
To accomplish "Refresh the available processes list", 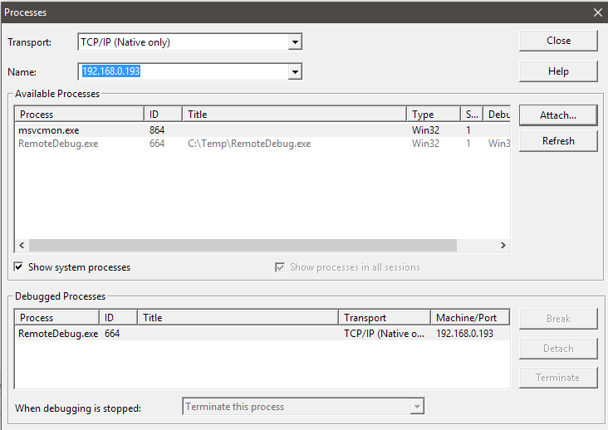I will coord(558,141).
